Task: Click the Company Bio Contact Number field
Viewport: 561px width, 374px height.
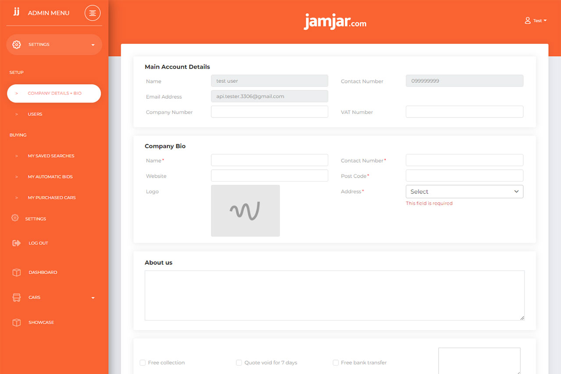Action: coord(465,160)
